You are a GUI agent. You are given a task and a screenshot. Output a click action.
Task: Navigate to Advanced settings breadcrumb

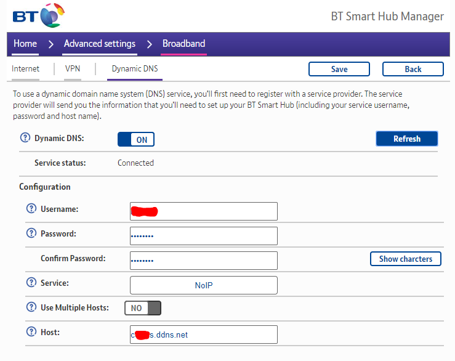tap(99, 44)
